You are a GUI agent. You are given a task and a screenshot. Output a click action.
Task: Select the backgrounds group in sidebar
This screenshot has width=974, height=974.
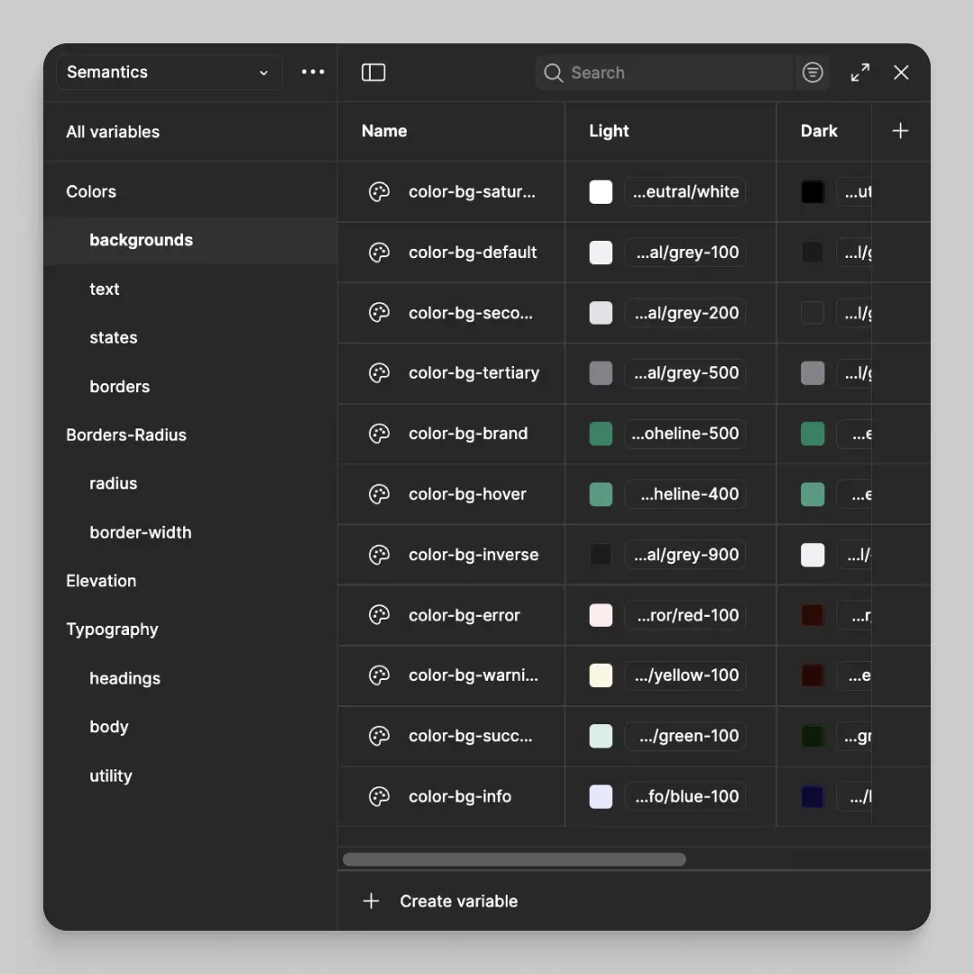(x=141, y=240)
